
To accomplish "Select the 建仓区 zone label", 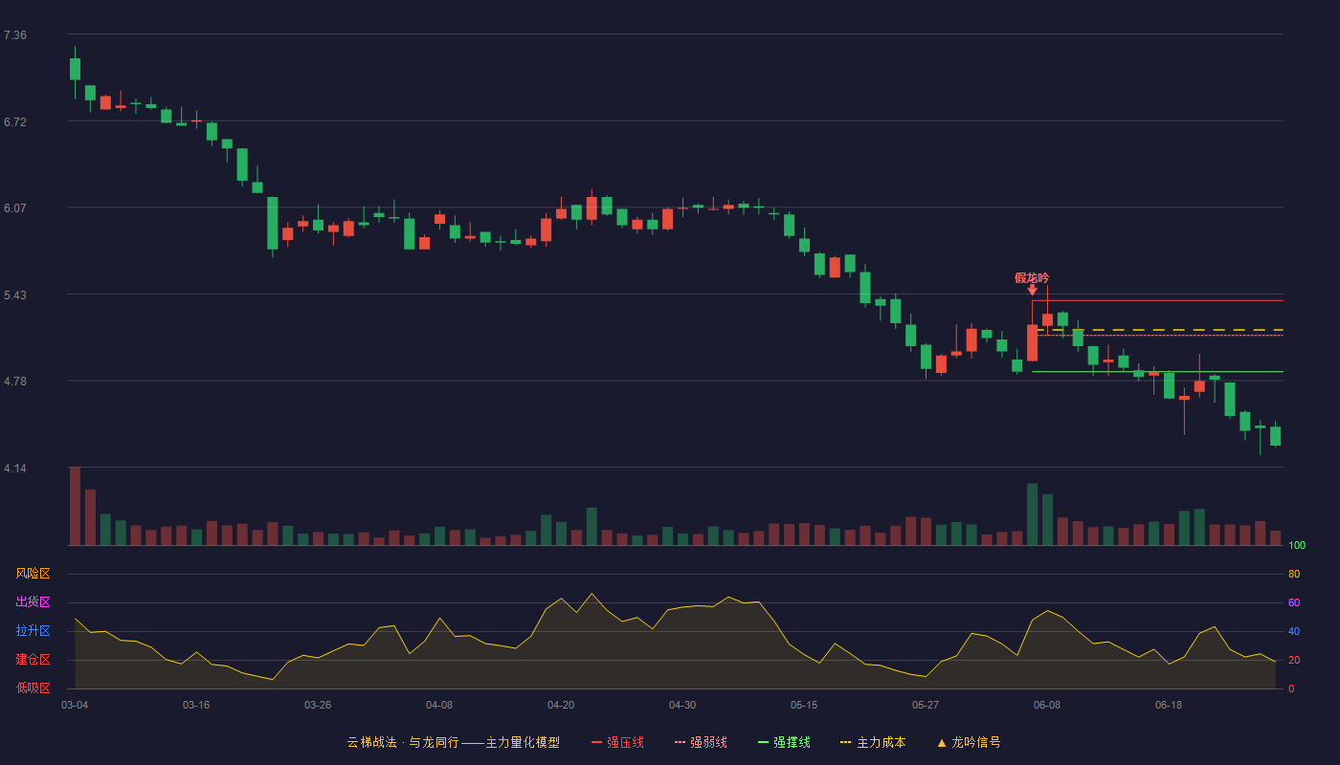I will click(33, 660).
